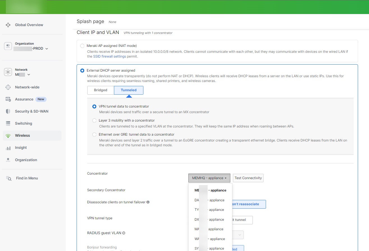This screenshot has height=251, width=369.
Task: Switch to the Bridged tab
Action: click(x=100, y=90)
